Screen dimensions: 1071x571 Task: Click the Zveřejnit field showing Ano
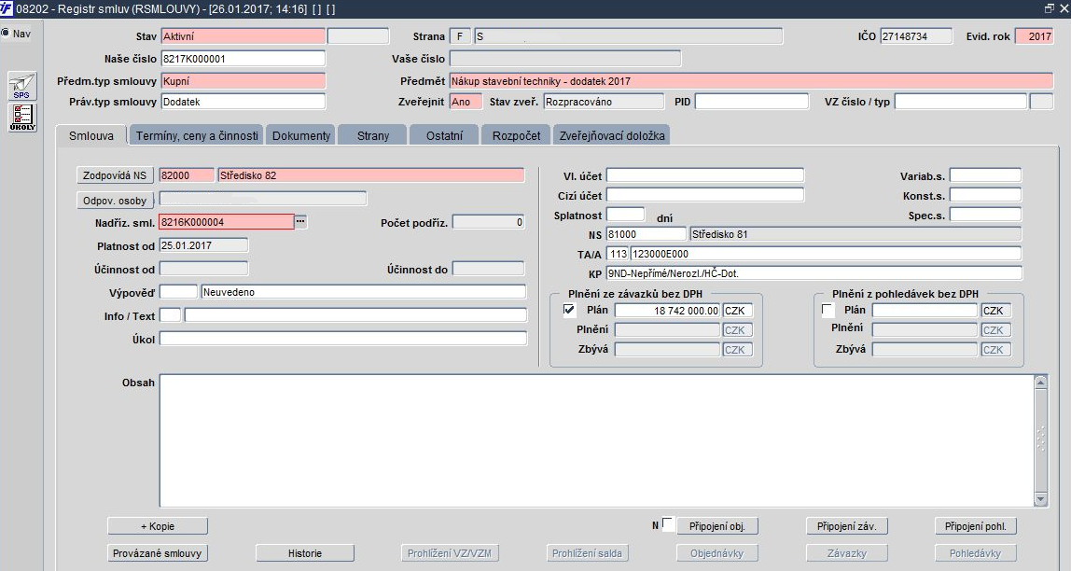pyautogui.click(x=466, y=102)
